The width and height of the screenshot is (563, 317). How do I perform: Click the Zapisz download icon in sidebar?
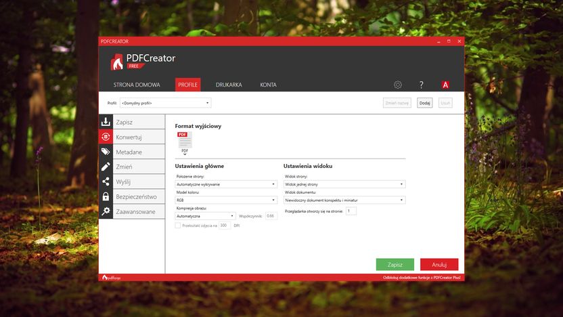[x=106, y=122]
